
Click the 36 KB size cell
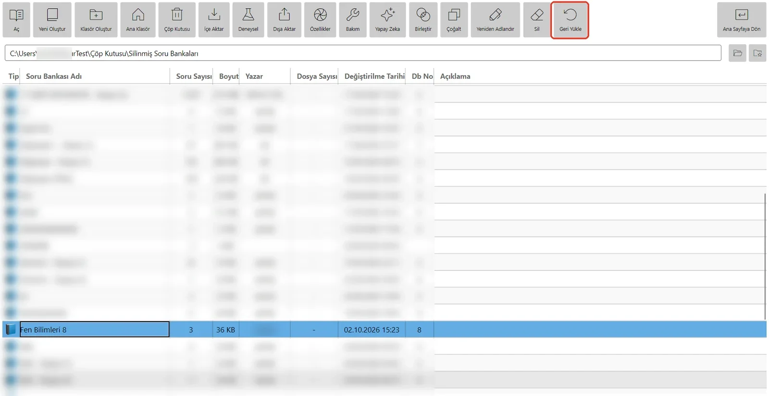coord(225,330)
